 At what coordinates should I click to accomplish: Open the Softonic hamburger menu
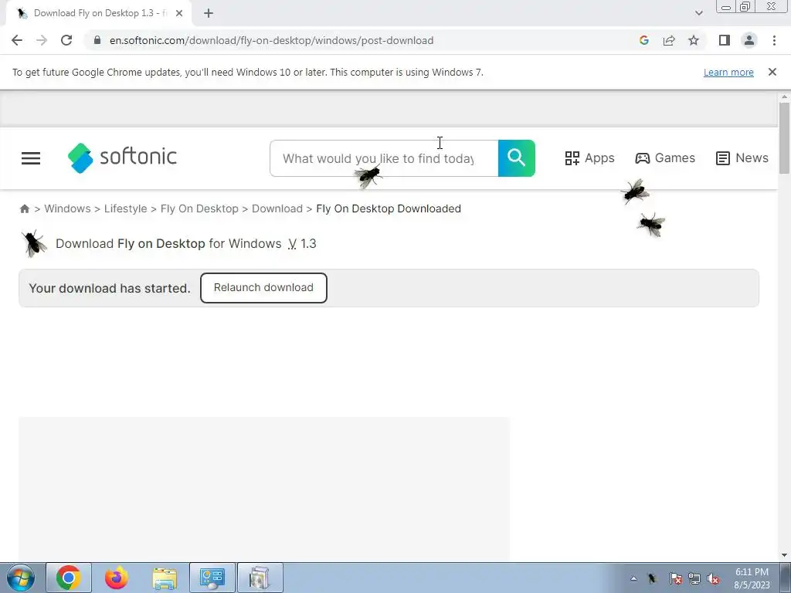point(31,158)
